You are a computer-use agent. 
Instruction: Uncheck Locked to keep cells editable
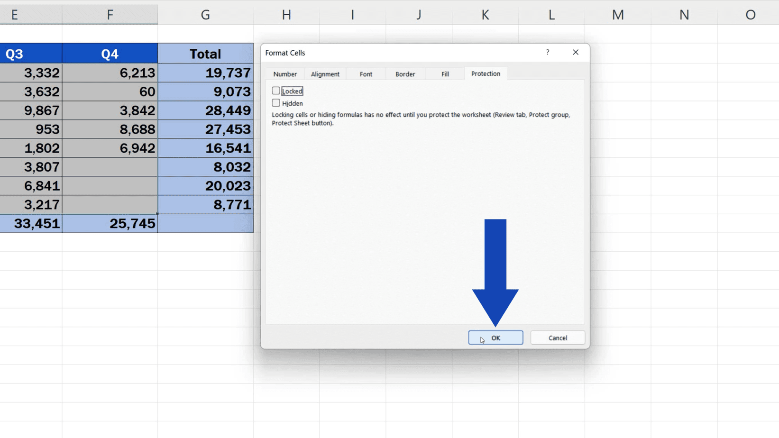pyautogui.click(x=276, y=91)
